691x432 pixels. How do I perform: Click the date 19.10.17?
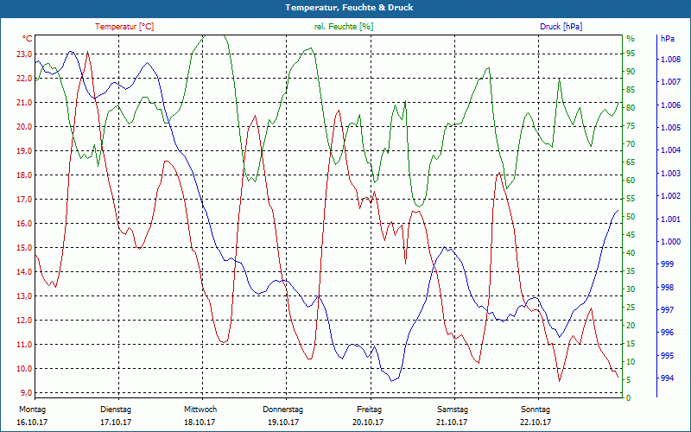(x=283, y=422)
